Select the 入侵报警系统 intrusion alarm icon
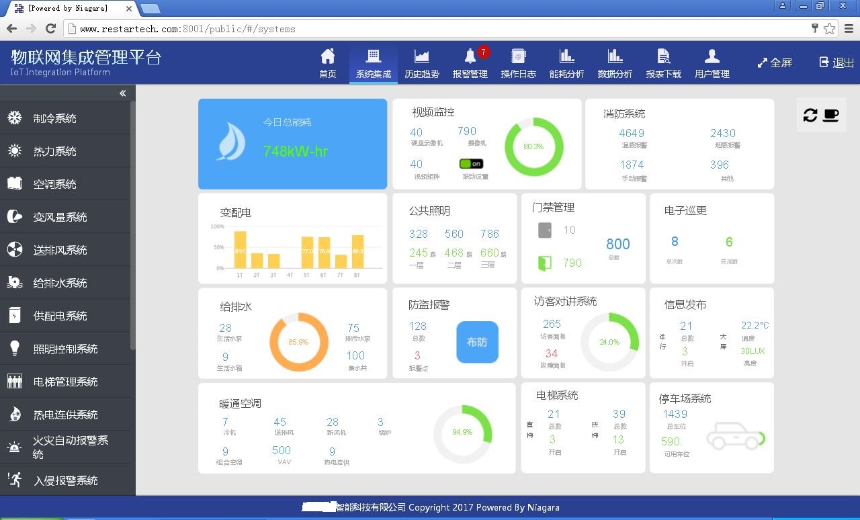This screenshot has width=860, height=520. 15,480
